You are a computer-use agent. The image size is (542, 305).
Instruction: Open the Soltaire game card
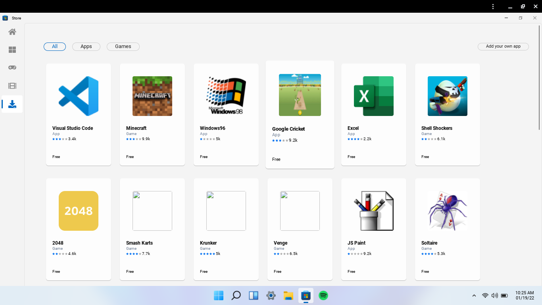click(447, 229)
